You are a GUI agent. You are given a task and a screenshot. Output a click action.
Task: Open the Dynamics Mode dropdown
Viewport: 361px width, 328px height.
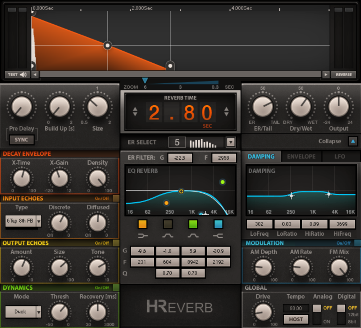[x=39, y=312]
